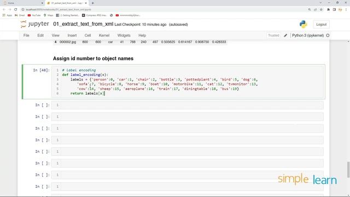The width and height of the screenshot is (350, 197).
Task: Open the YouTube bookmark
Action: click(34, 15)
